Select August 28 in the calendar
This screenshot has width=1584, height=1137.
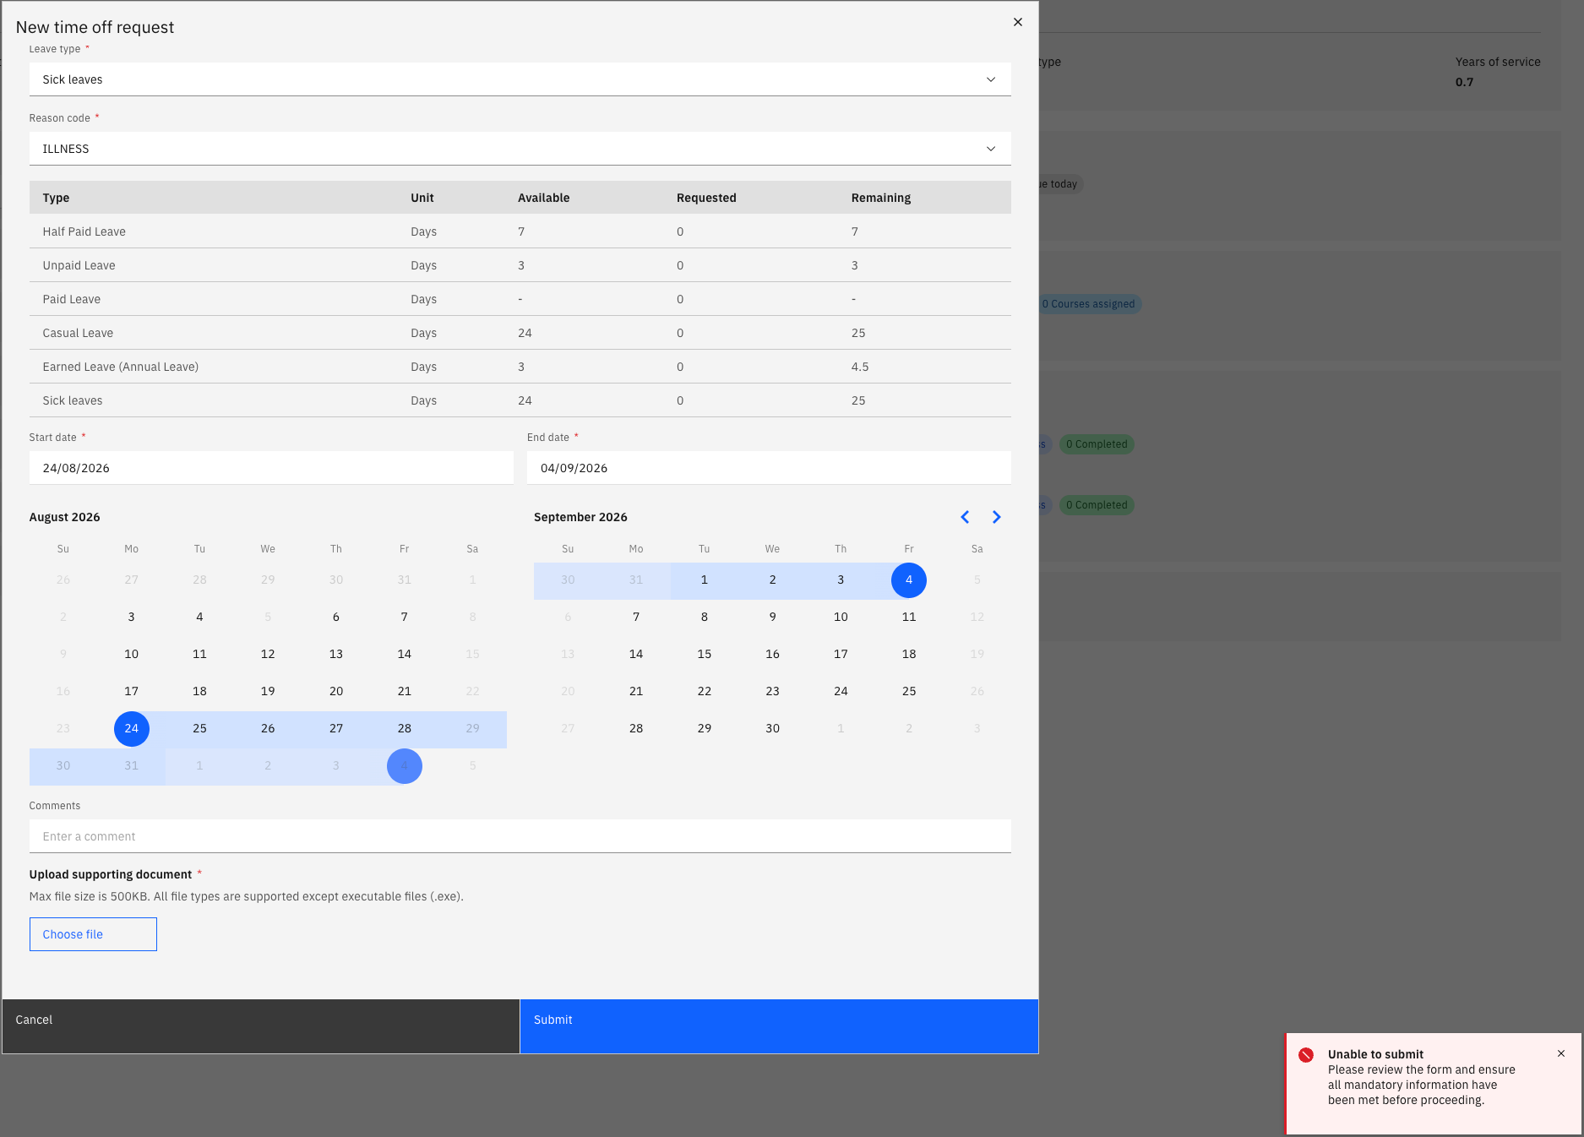tap(405, 729)
